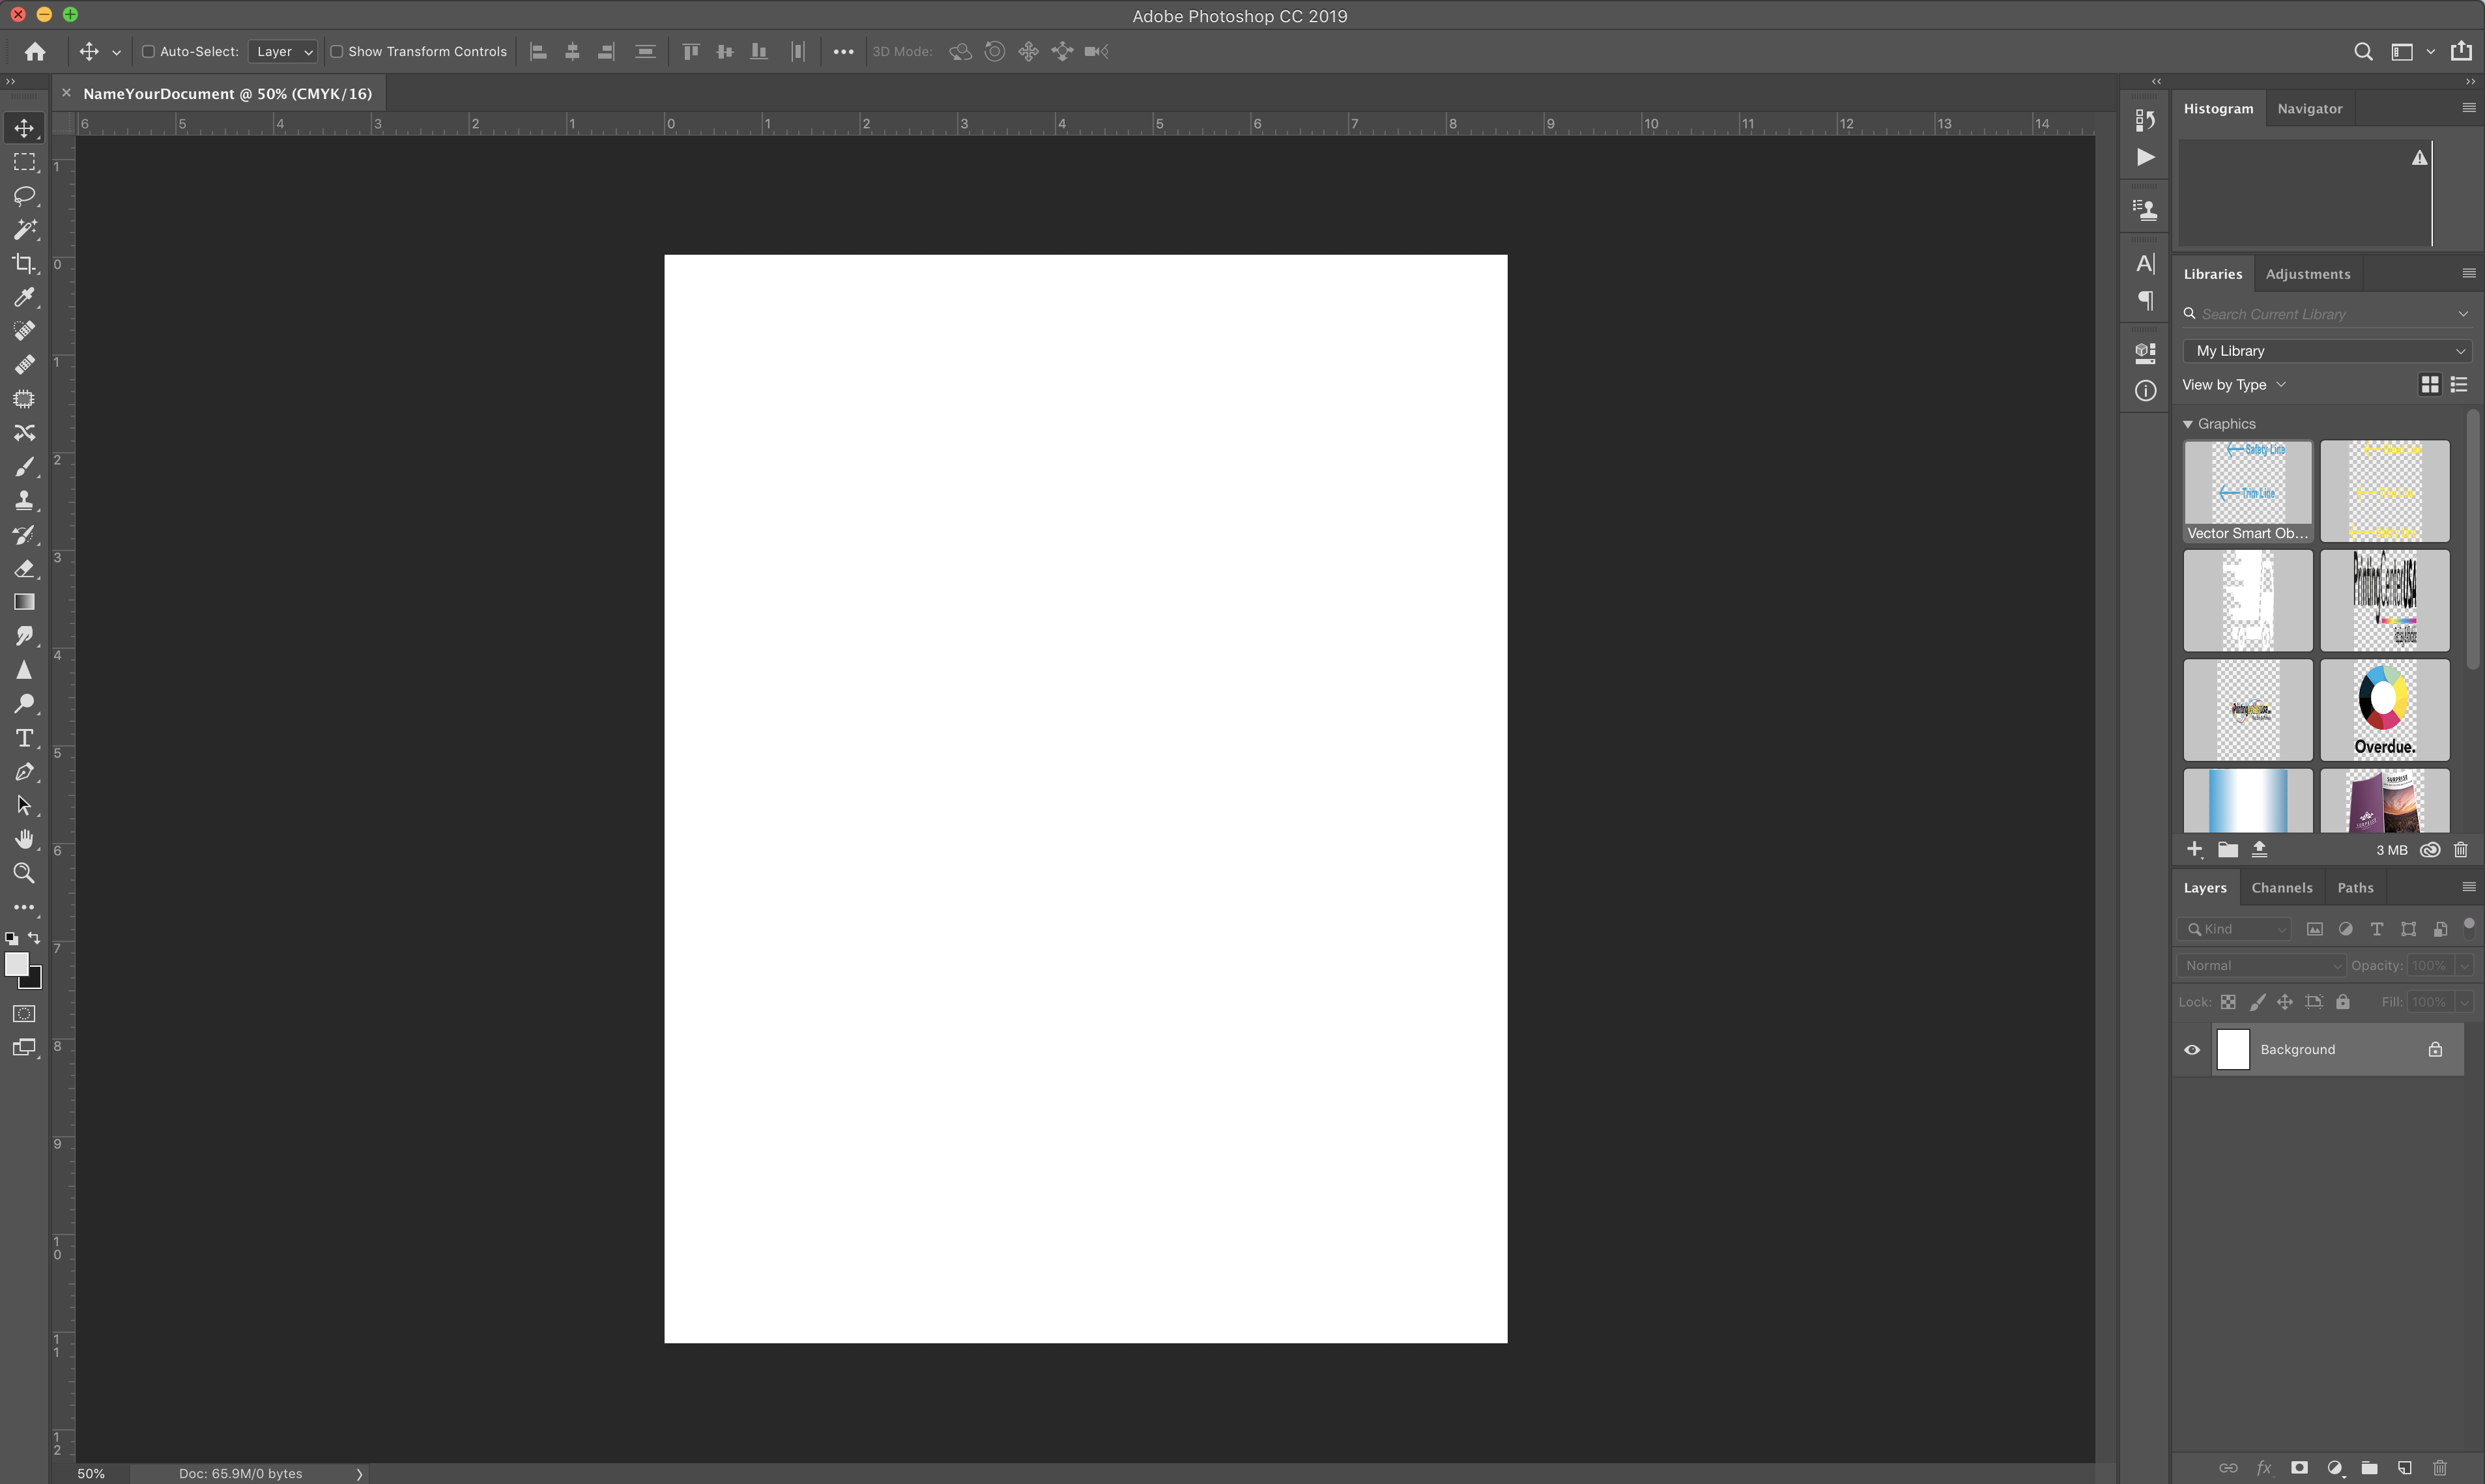Screen dimensions: 2485x1484
Task: Enable Show Transform Controls
Action: [x=338, y=51]
